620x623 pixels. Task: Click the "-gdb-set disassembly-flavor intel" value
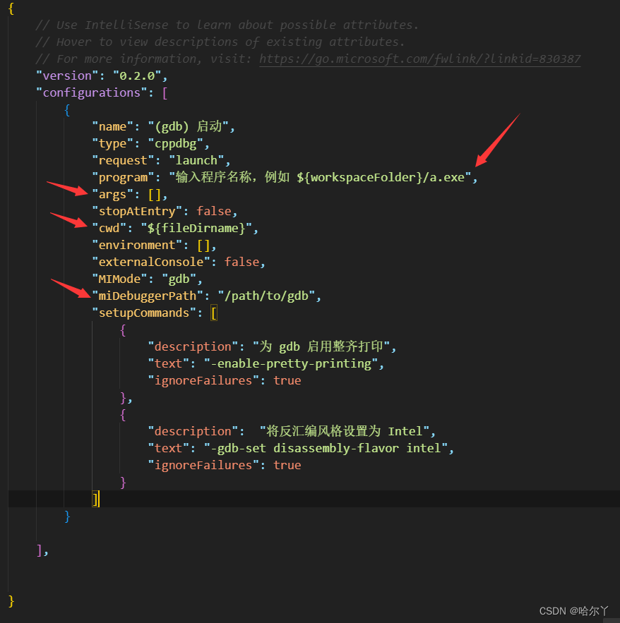coord(326,449)
